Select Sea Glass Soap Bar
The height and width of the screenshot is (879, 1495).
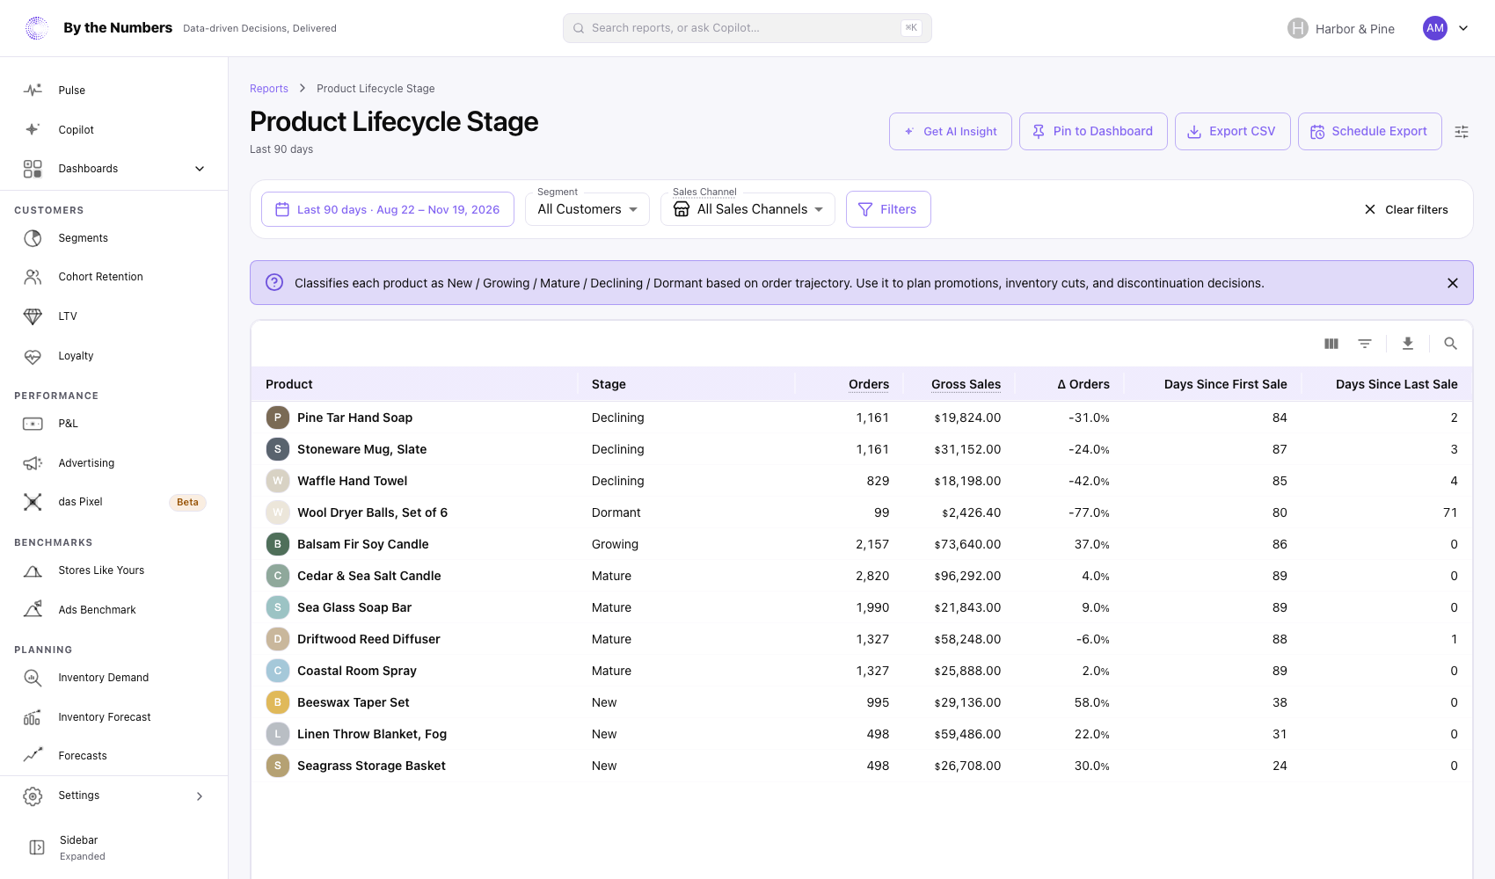tap(354, 607)
